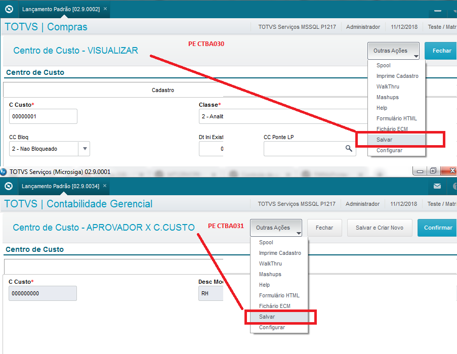This screenshot has width=457, height=354.
Task: Click the CC Ponte LP input field
Action: tap(310, 149)
